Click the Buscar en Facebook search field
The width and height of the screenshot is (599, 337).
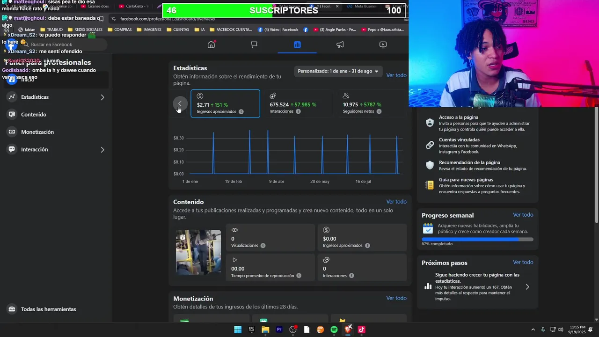pos(65,44)
